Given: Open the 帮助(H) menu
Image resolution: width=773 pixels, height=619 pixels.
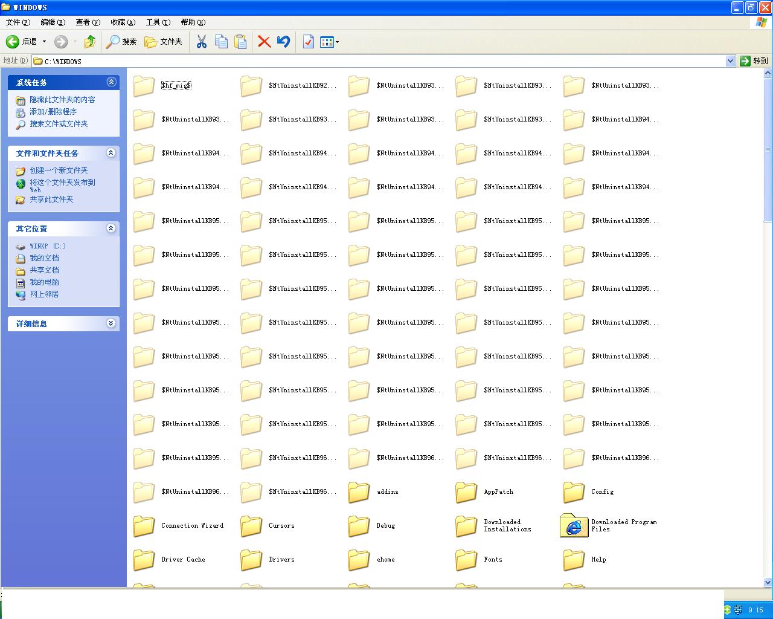Looking at the screenshot, I should coord(193,22).
